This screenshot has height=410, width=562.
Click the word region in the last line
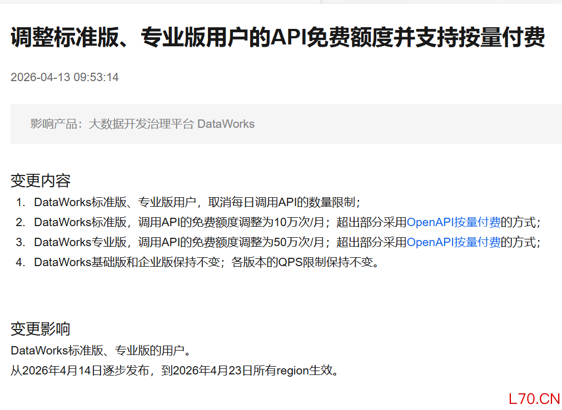click(x=292, y=371)
